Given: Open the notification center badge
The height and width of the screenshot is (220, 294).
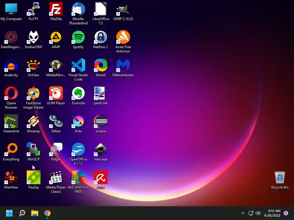Looking at the screenshot, I should [x=286, y=213].
